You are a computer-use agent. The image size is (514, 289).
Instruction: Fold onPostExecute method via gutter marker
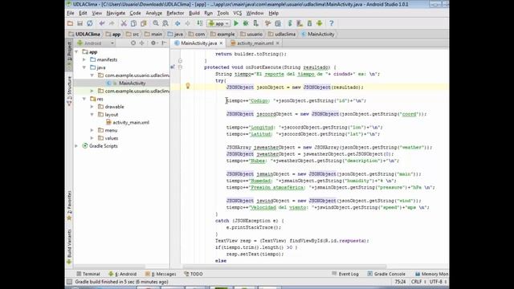pos(180,67)
